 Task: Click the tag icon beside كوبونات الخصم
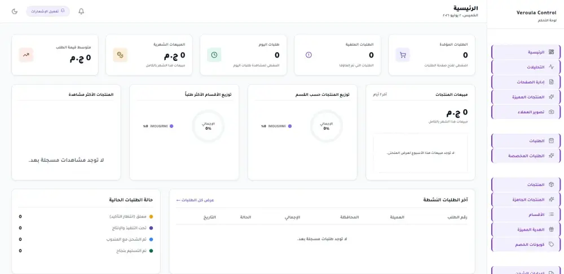click(552, 244)
